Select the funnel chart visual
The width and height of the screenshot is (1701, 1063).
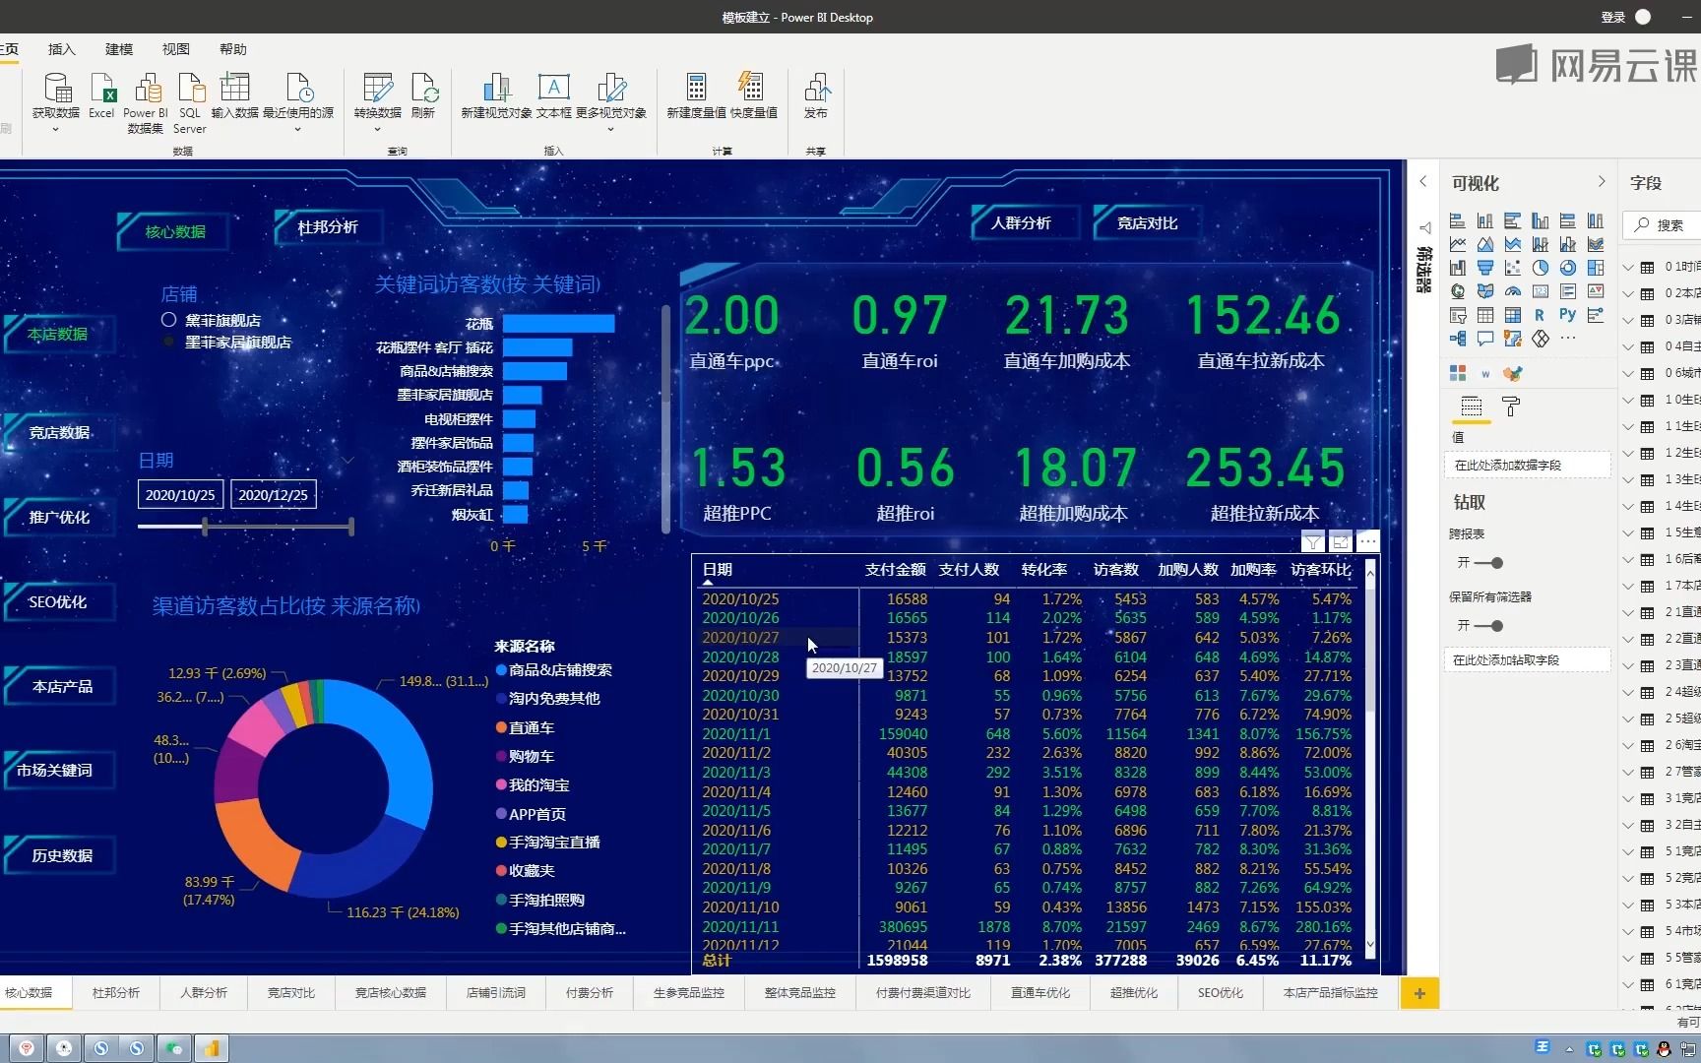(1485, 268)
